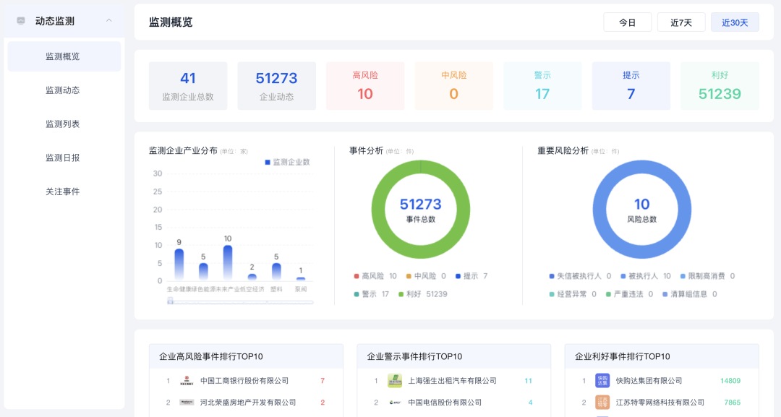
Task: Toggle 失信被执行人 legend item
Action: coord(580,276)
